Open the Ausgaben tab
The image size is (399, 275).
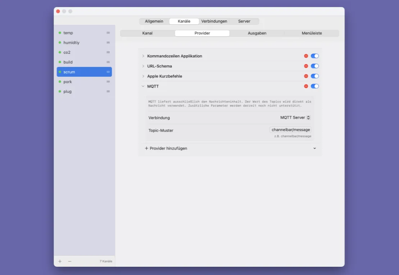point(257,33)
